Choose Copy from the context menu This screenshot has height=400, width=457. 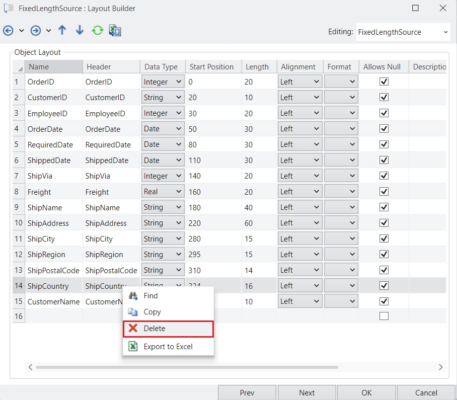pos(152,312)
